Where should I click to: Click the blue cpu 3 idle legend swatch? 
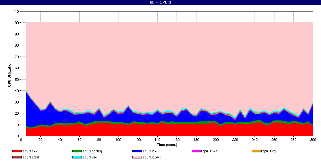pos(137,151)
